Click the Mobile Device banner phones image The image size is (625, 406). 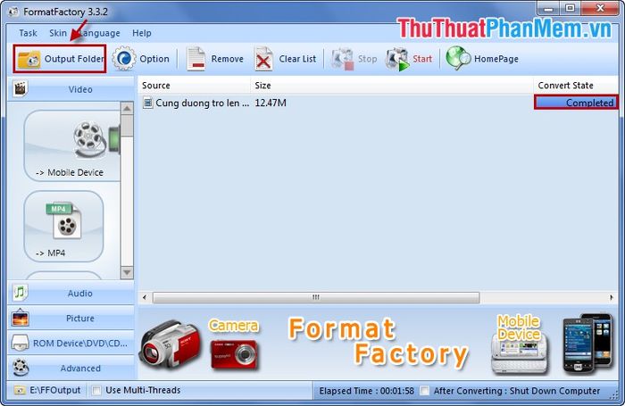[587, 344]
